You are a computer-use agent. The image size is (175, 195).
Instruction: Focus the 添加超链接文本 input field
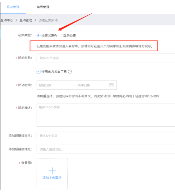coord(106,136)
